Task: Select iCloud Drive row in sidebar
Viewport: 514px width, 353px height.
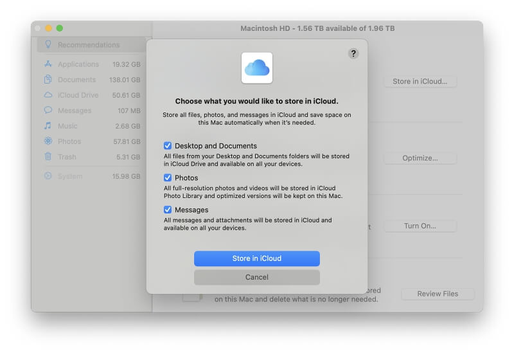Action: coord(91,95)
